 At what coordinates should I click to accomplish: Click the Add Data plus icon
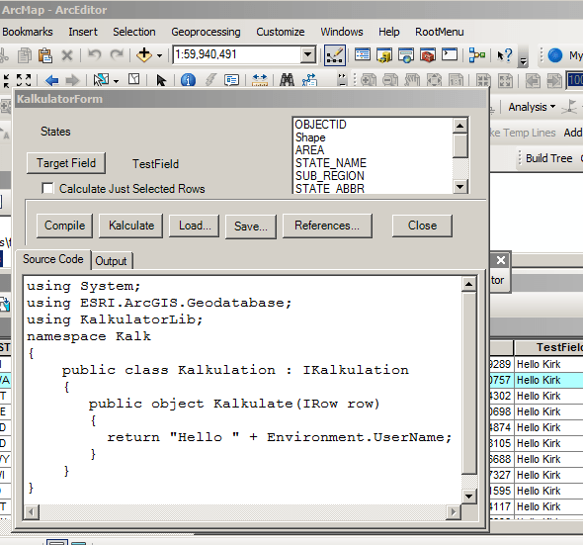pyautogui.click(x=144, y=55)
